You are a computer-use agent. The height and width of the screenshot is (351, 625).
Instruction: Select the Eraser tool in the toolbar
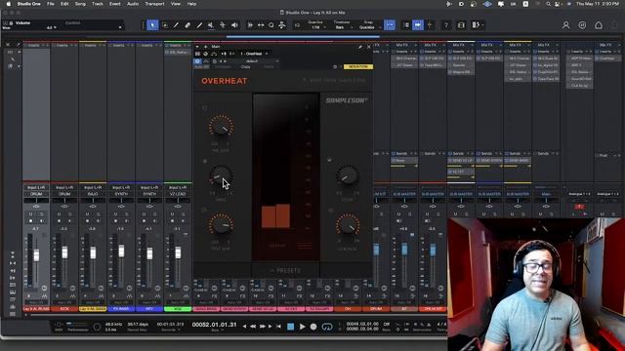187,25
